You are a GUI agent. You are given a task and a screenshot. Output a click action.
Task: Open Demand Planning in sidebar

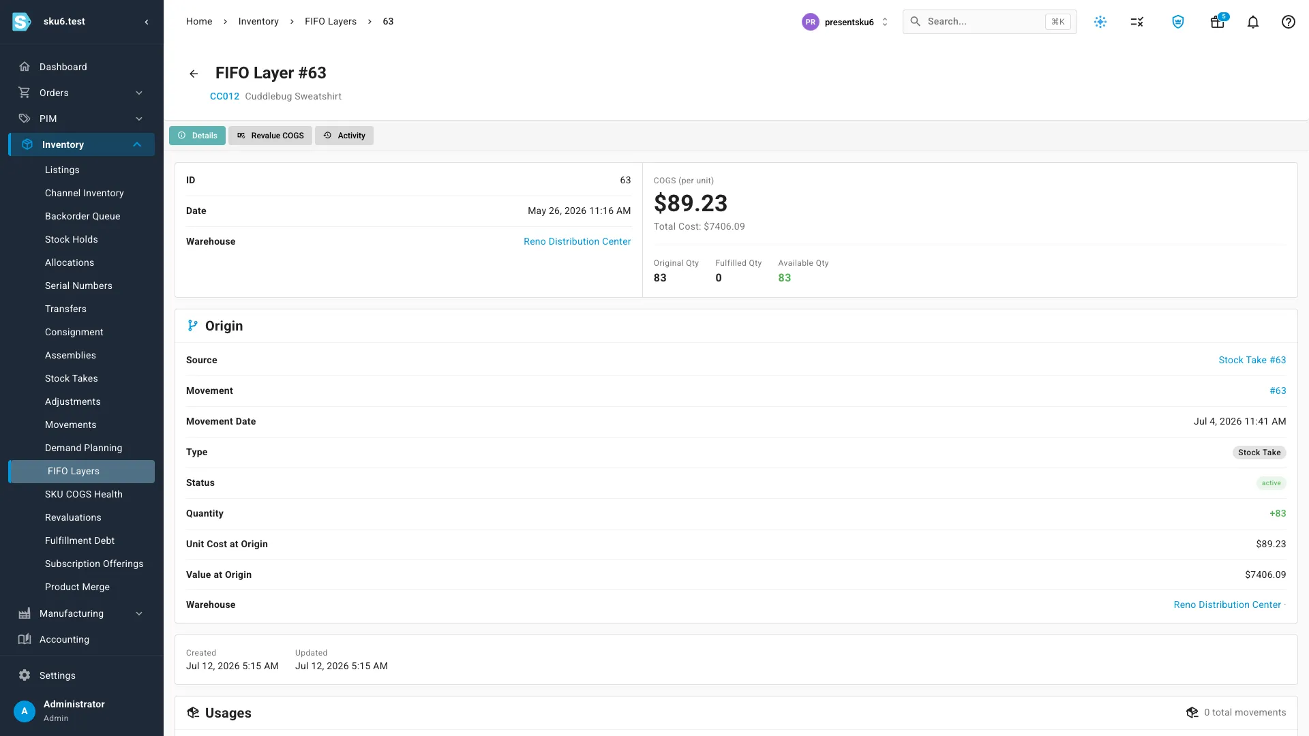pos(84,448)
